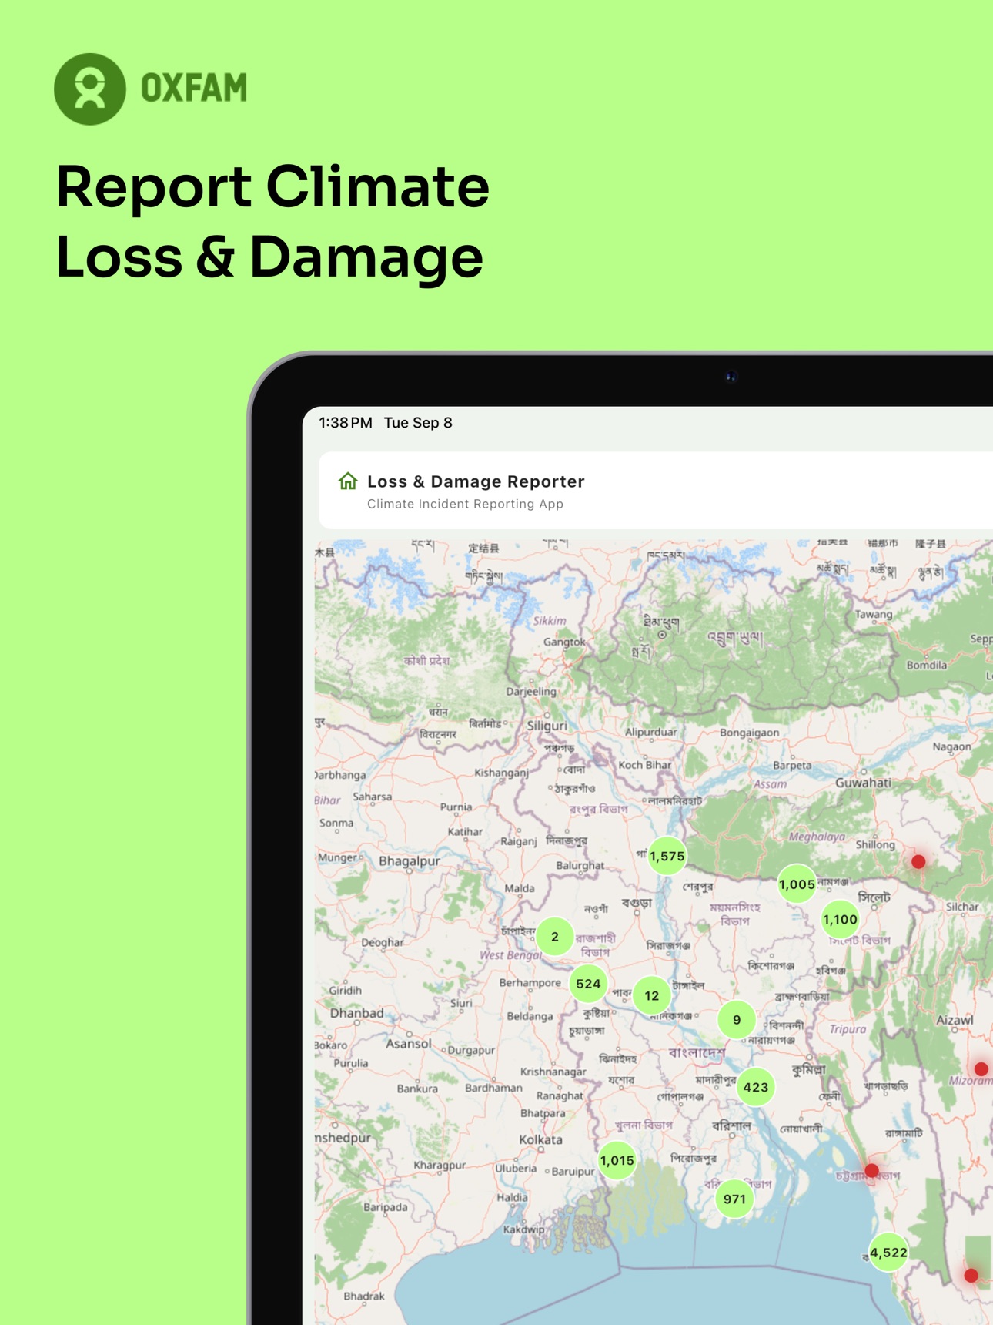Click the Tue Sep 8 status bar date
This screenshot has width=993, height=1325.
pos(418,423)
